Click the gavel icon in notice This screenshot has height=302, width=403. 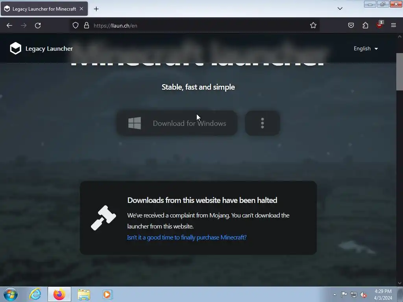(x=104, y=218)
